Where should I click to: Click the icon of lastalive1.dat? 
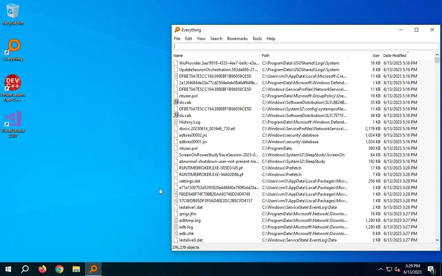(x=176, y=207)
